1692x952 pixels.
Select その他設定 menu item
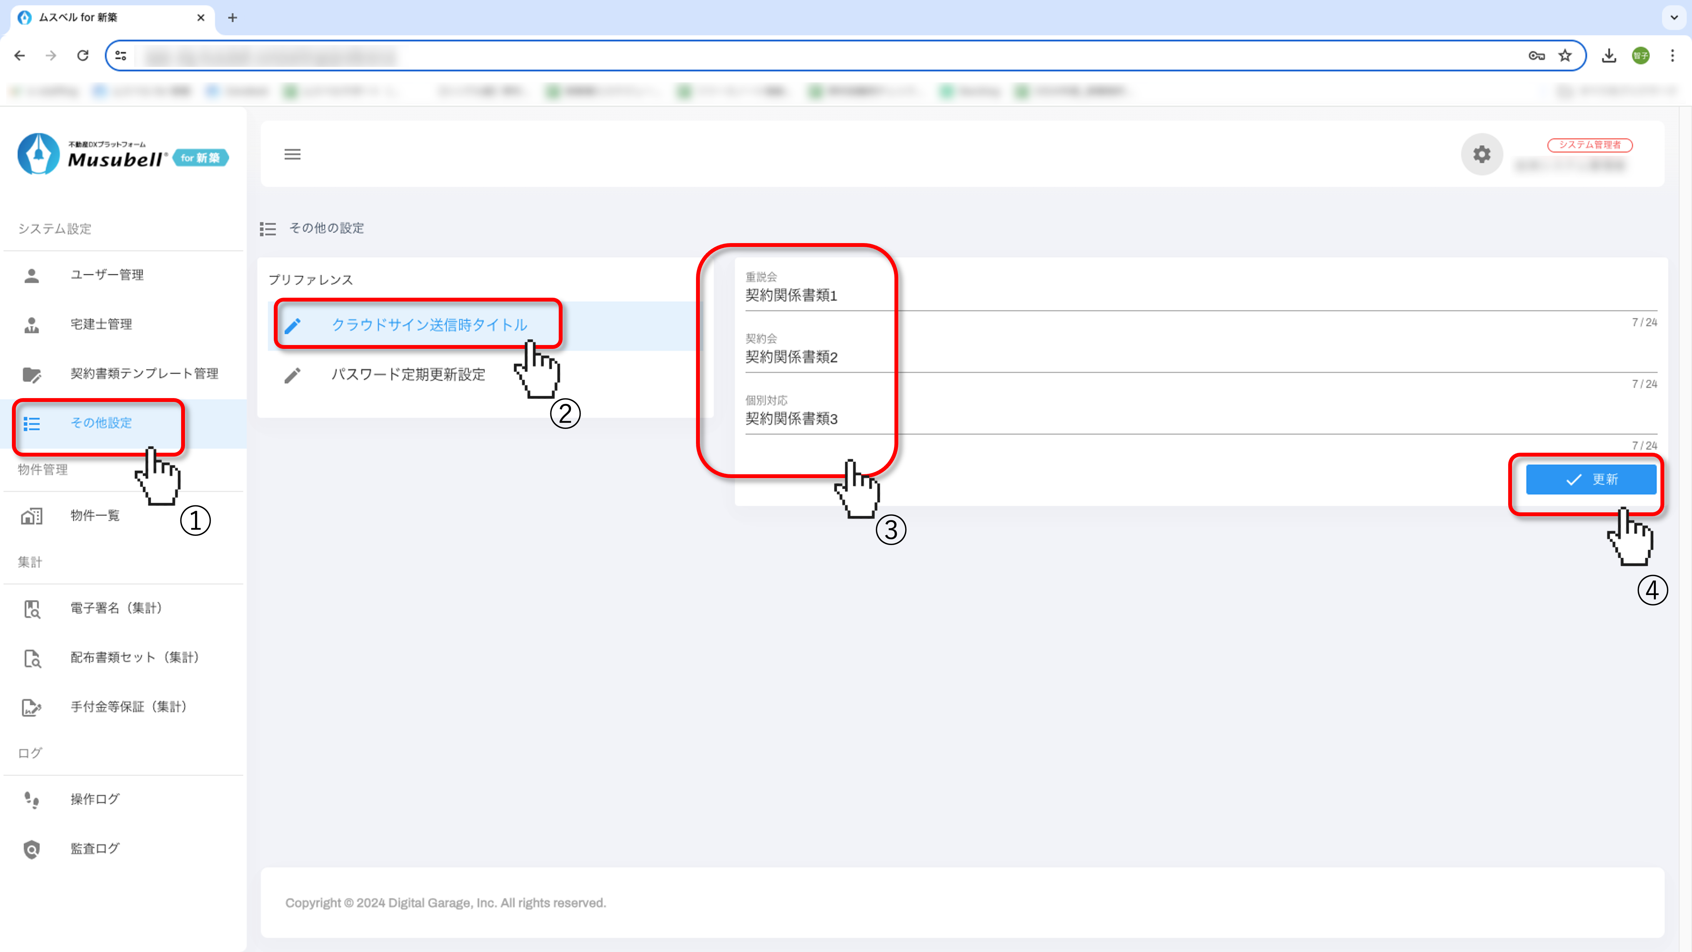click(101, 422)
